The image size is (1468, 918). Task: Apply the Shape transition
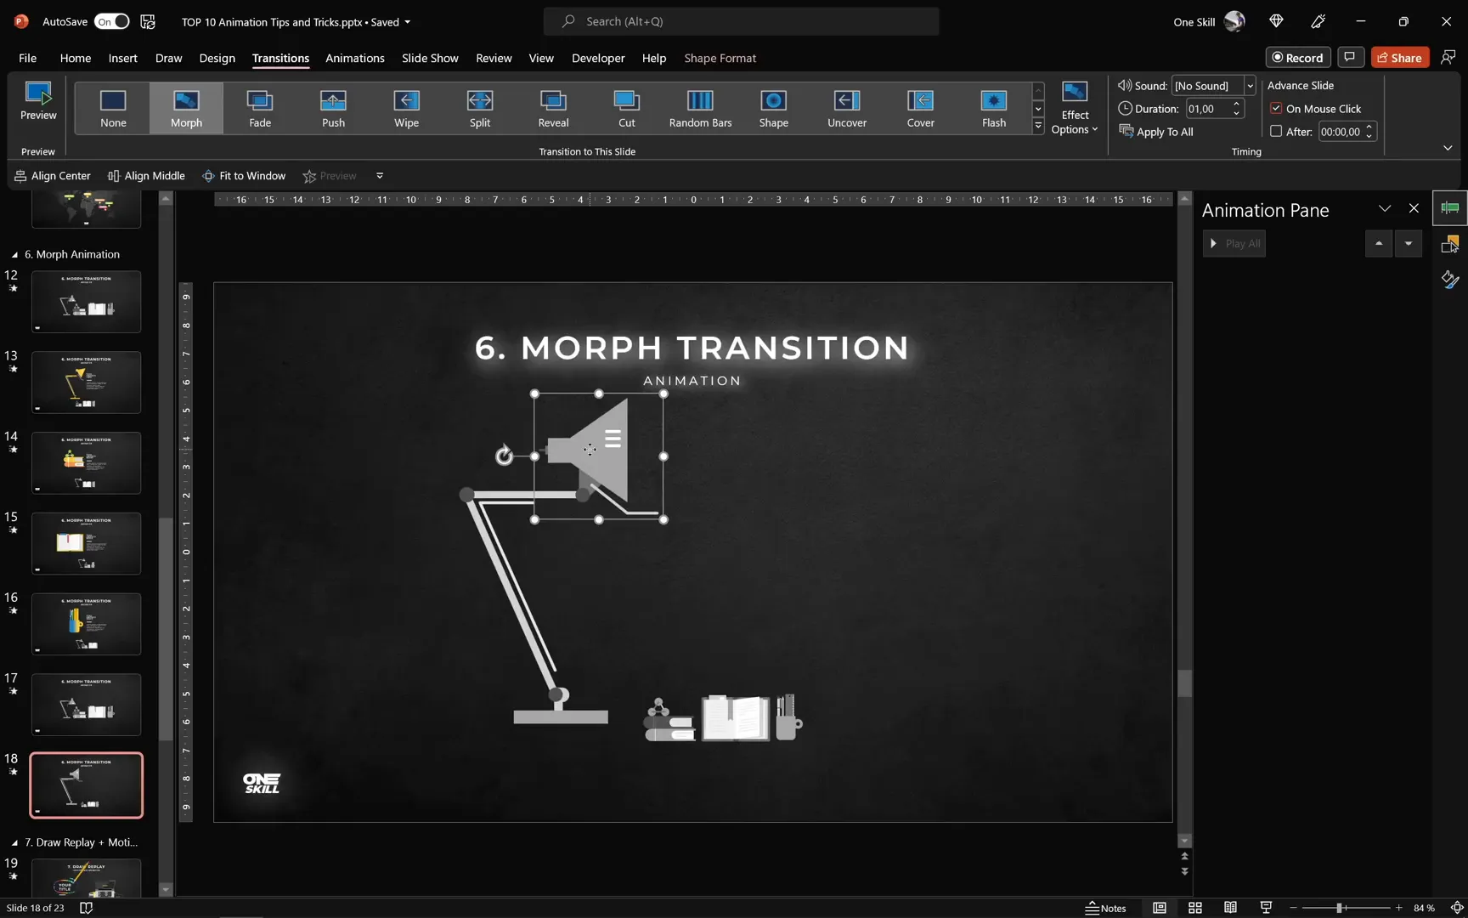[773, 108]
